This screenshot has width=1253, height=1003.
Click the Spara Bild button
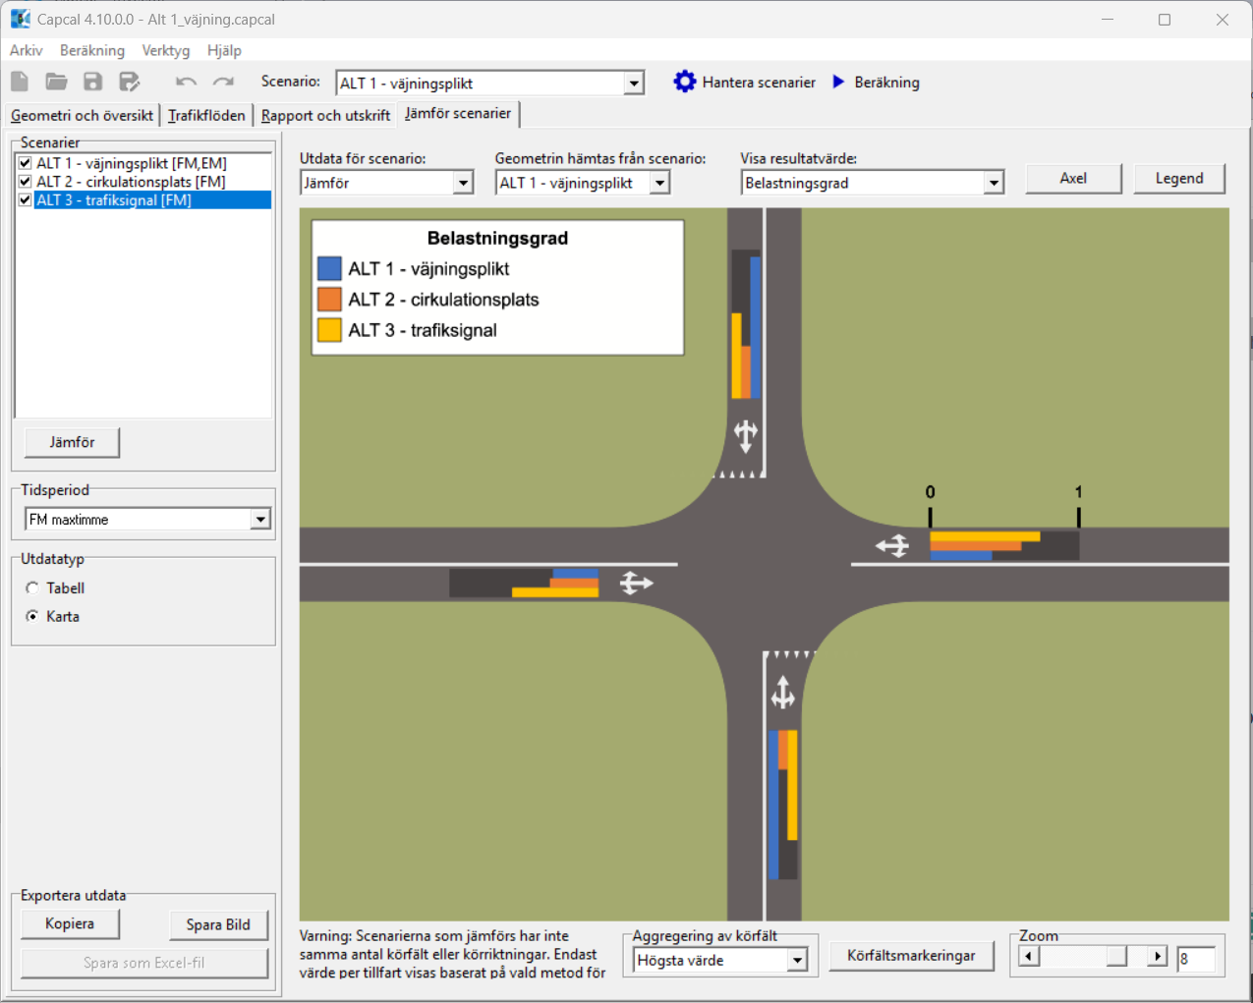pyautogui.click(x=218, y=924)
